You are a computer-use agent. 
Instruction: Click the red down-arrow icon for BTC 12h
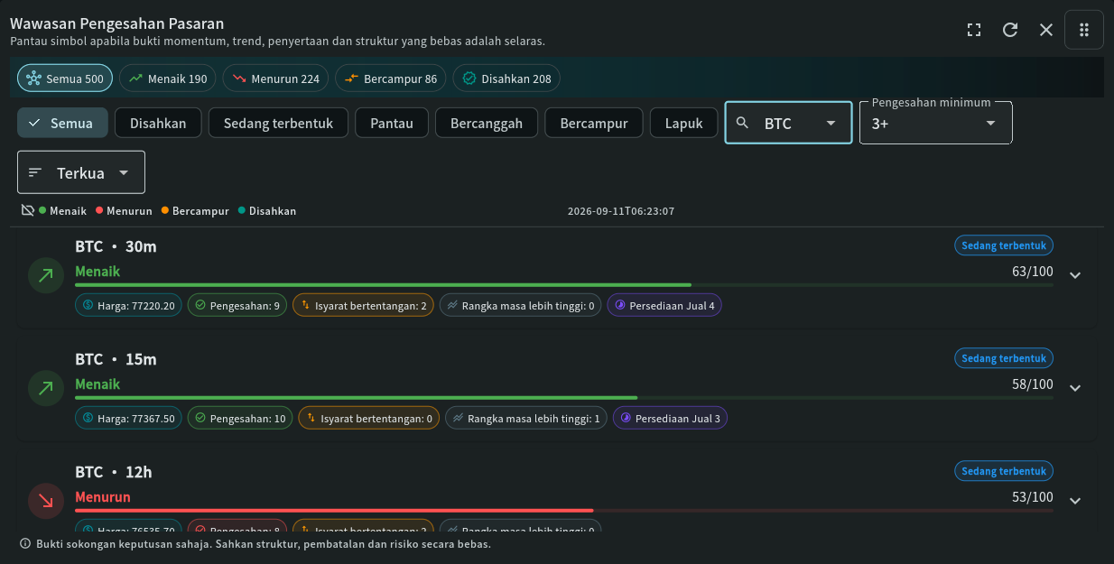(x=46, y=501)
